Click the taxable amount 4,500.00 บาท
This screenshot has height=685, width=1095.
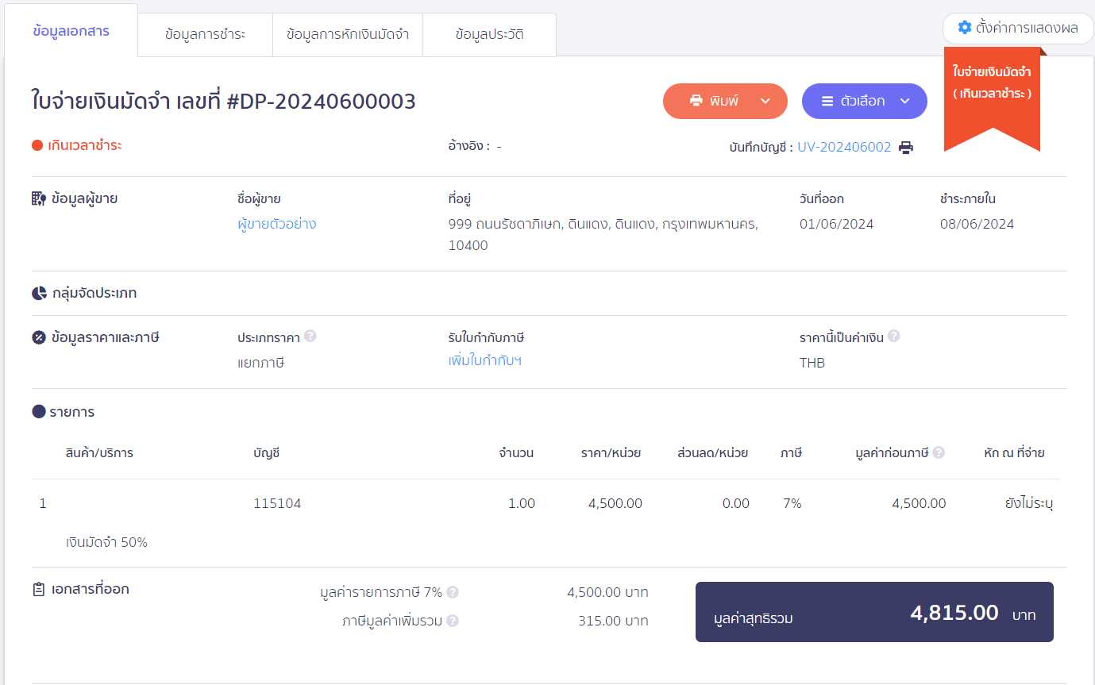click(x=607, y=592)
